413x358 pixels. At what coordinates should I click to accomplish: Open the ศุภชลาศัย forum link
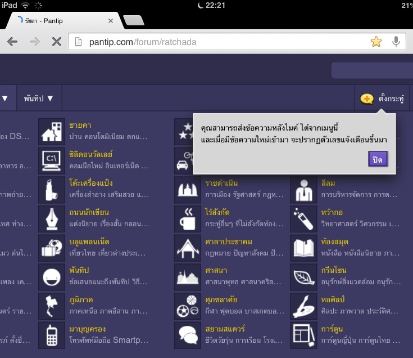point(221,299)
